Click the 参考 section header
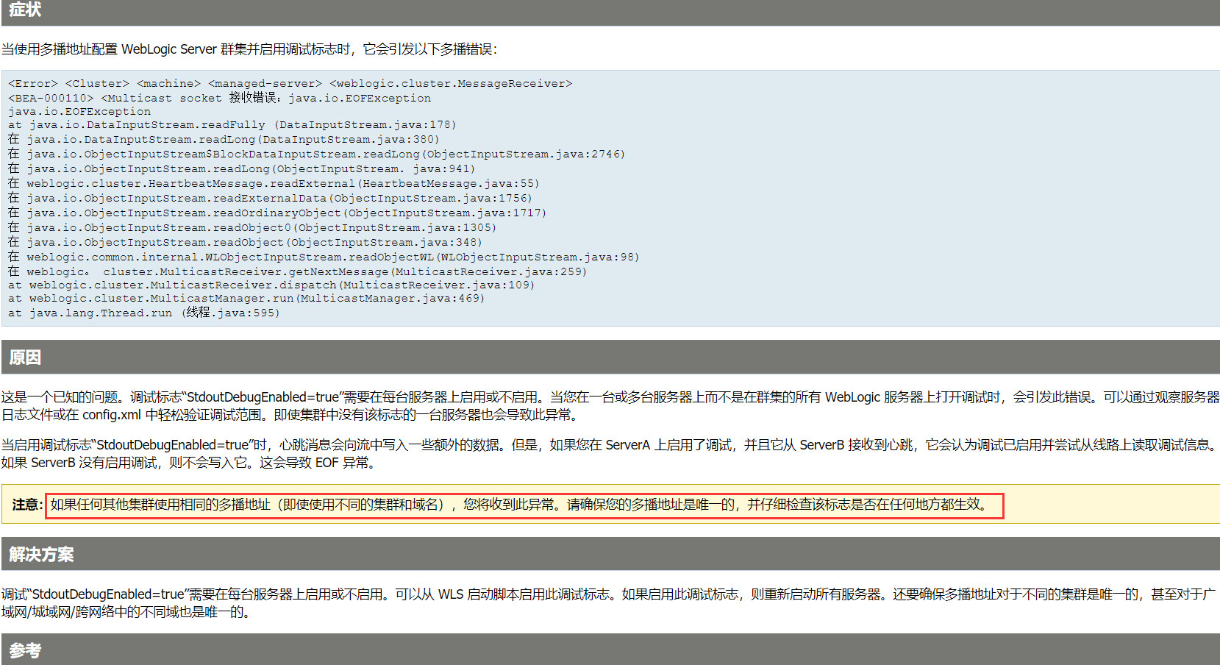Viewport: 1220px width, 665px height. (x=610, y=650)
